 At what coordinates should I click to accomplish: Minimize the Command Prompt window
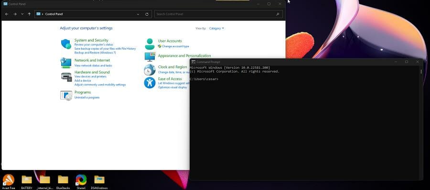point(396,62)
